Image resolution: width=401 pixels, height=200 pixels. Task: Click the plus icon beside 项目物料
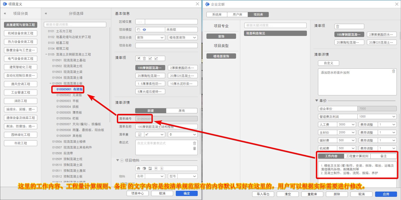tap(122, 160)
